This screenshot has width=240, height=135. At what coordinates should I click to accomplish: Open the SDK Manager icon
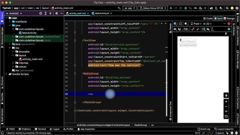pyautogui.click(x=221, y=8)
